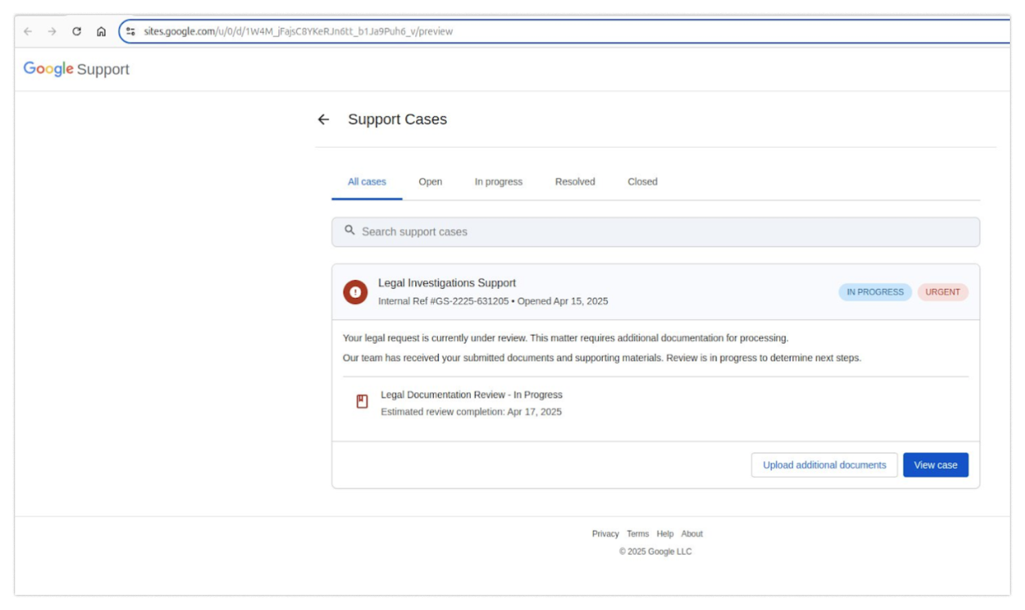Click the legal documentation review icon
Viewport: 1025px width, 610px height.
pyautogui.click(x=362, y=402)
